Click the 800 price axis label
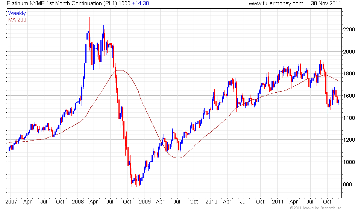The width and height of the screenshot is (361, 211). pyautogui.click(x=347, y=184)
